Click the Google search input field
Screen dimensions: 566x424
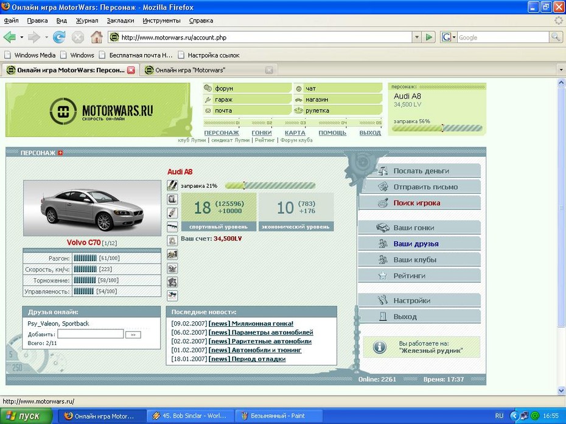pos(503,37)
